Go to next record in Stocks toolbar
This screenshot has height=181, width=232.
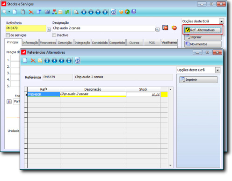coord(98,12)
